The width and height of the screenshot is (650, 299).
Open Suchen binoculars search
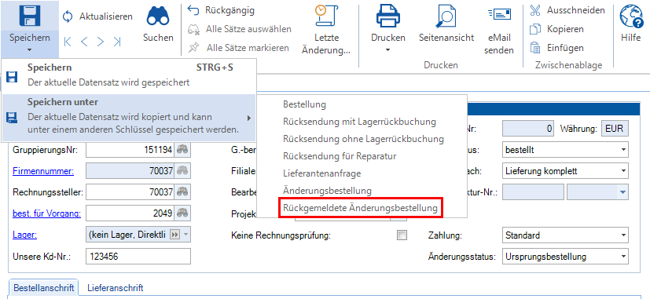(158, 24)
